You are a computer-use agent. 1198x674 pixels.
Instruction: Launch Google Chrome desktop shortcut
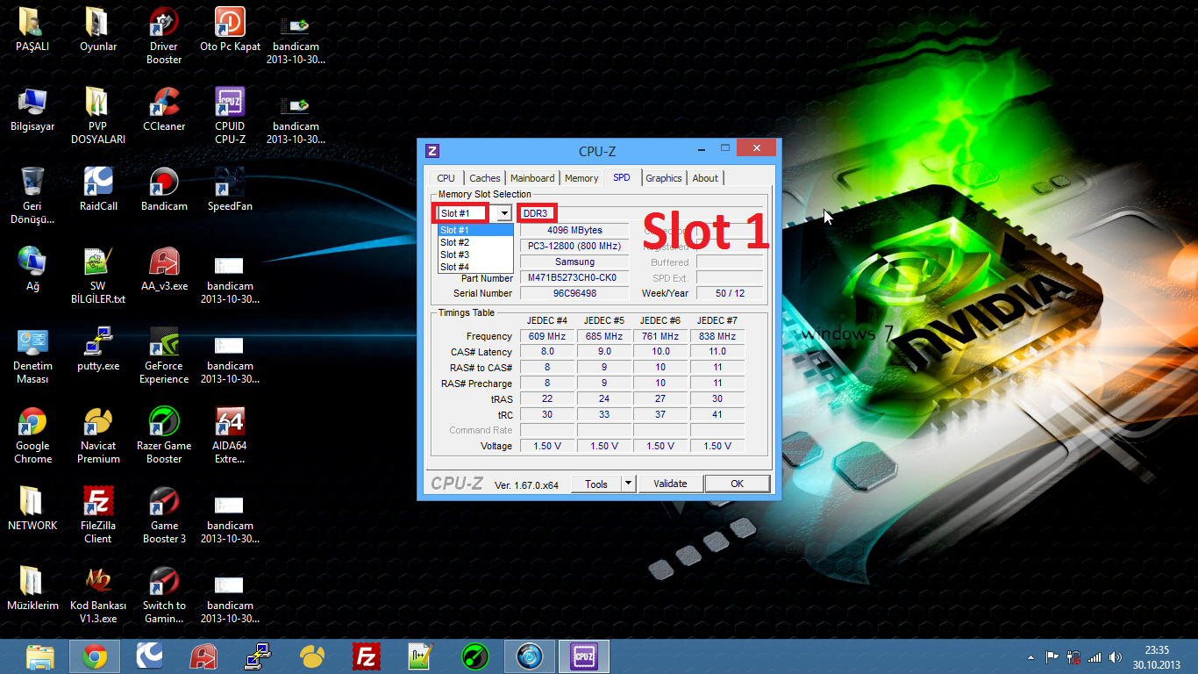pos(32,434)
